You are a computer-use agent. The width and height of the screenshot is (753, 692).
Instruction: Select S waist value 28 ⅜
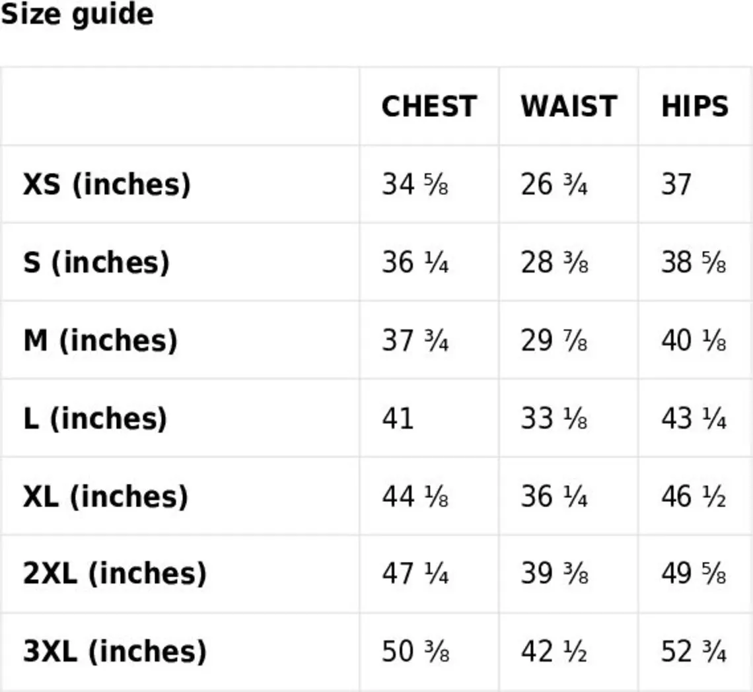click(554, 263)
